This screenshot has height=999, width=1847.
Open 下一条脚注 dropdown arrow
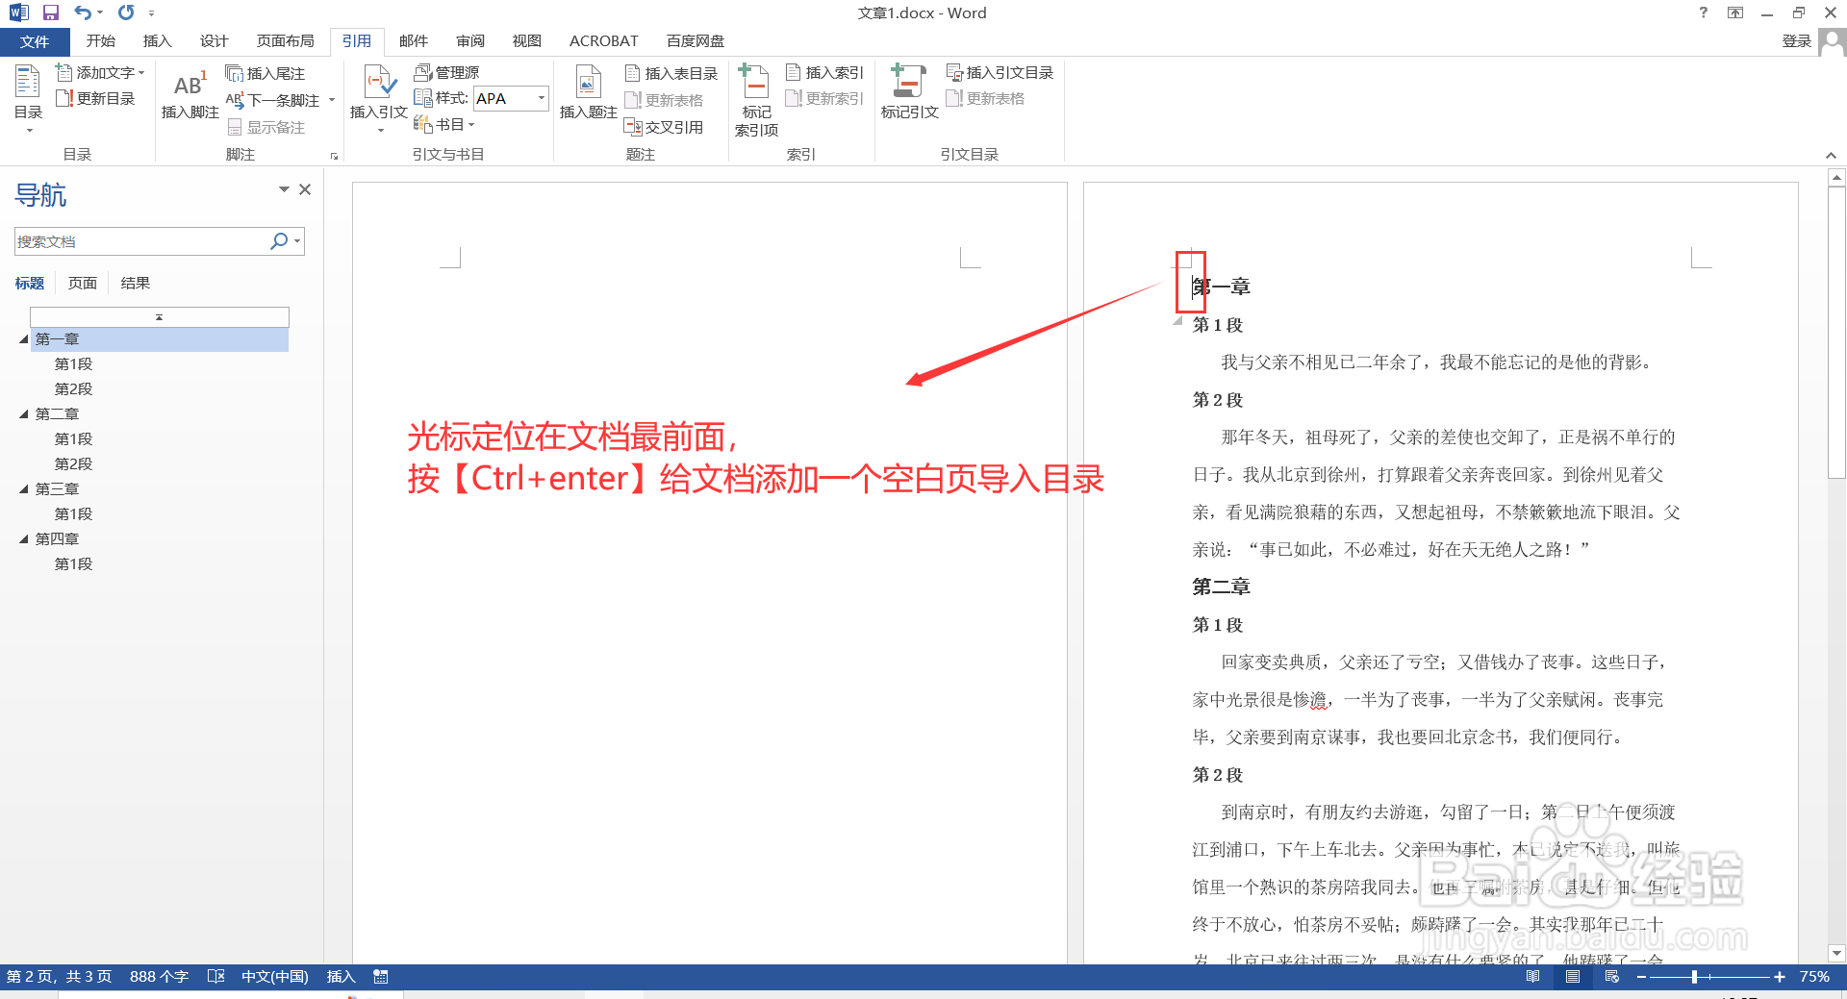[x=332, y=100]
